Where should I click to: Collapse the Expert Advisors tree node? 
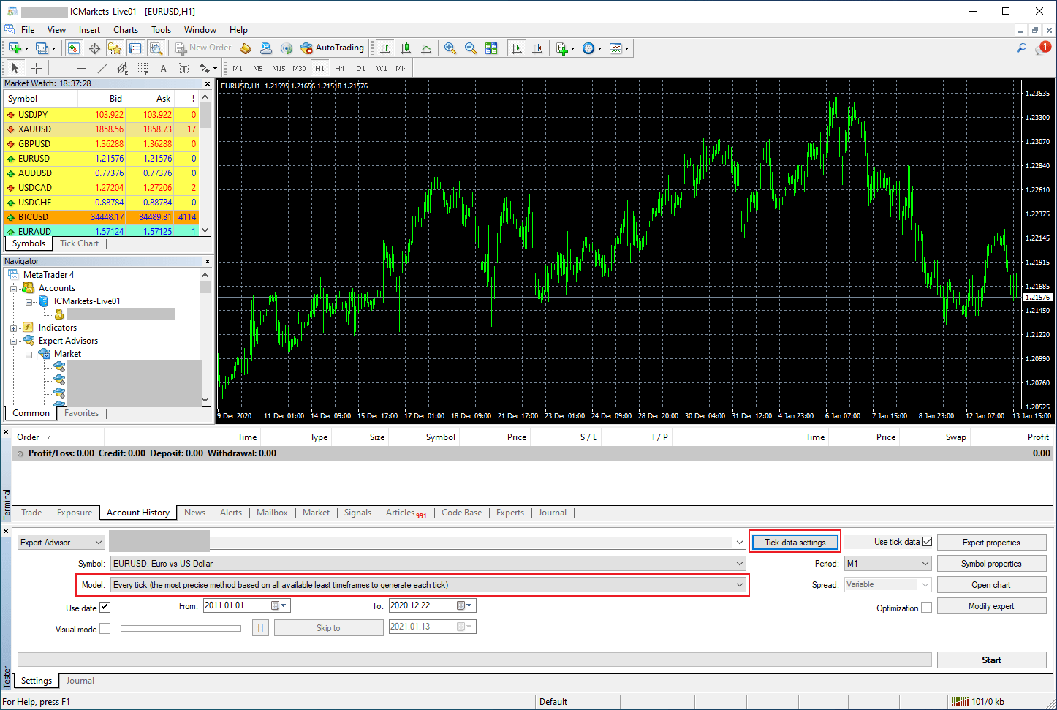pos(13,341)
